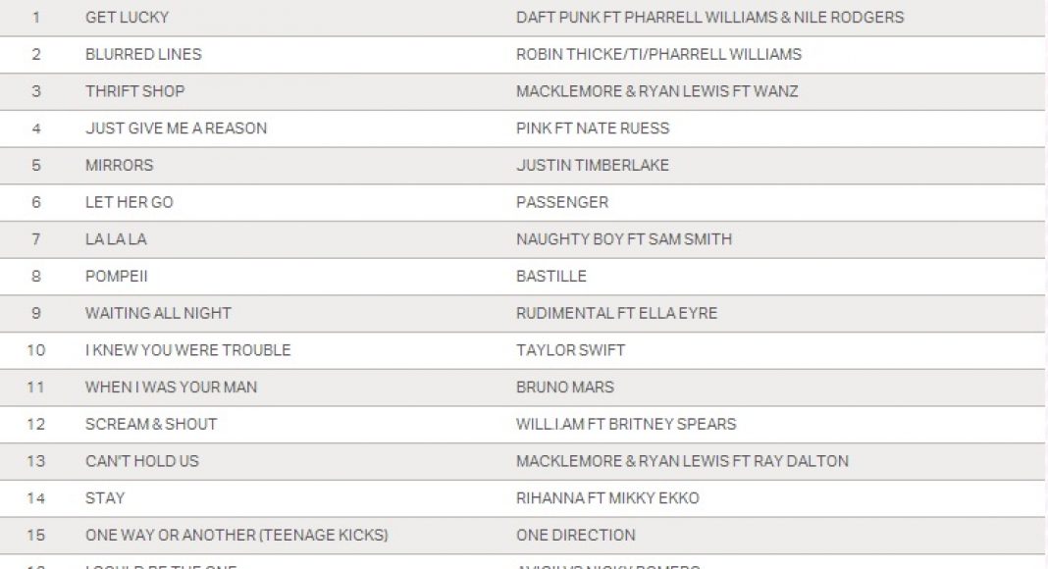Select the MIRRORS song title
Viewport: 1048px width, 569px height.
pyautogui.click(x=119, y=165)
